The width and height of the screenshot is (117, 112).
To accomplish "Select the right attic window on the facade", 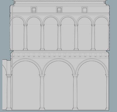I will pos(85,10).
